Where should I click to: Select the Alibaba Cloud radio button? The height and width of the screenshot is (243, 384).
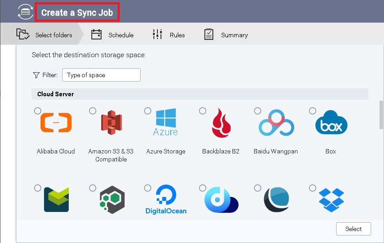click(38, 111)
